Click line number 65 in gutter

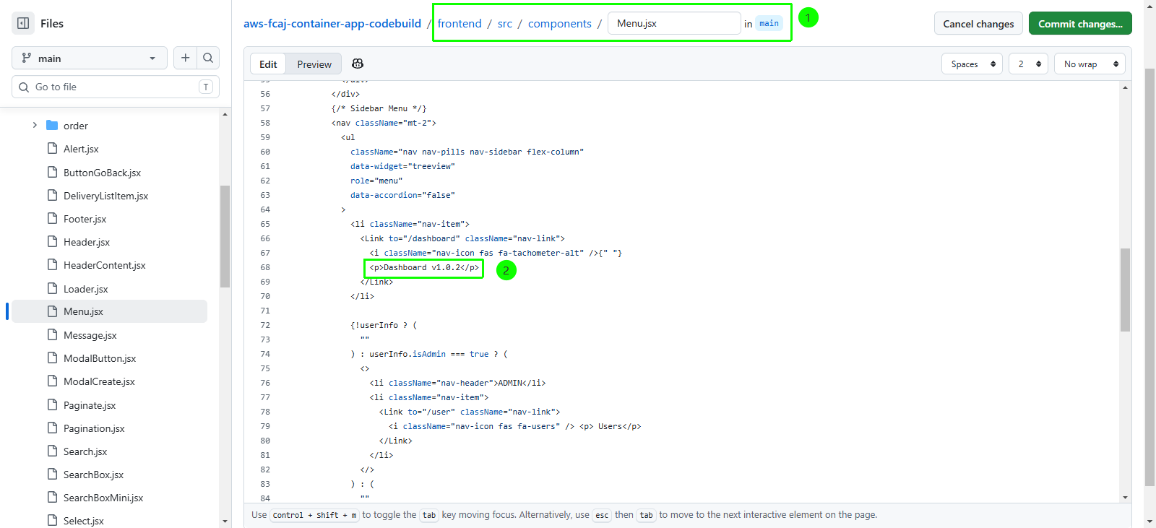(x=265, y=224)
